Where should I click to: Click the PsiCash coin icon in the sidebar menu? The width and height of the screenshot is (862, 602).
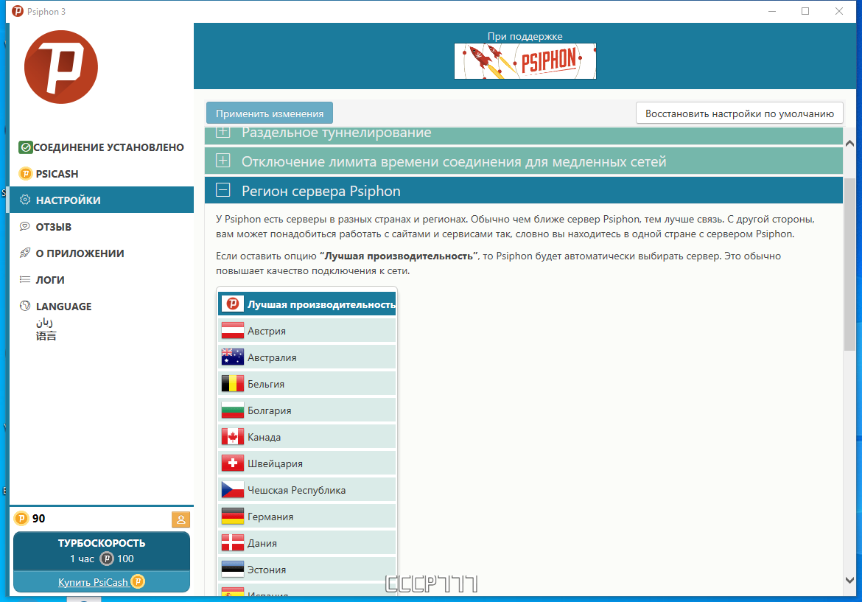pyautogui.click(x=25, y=174)
